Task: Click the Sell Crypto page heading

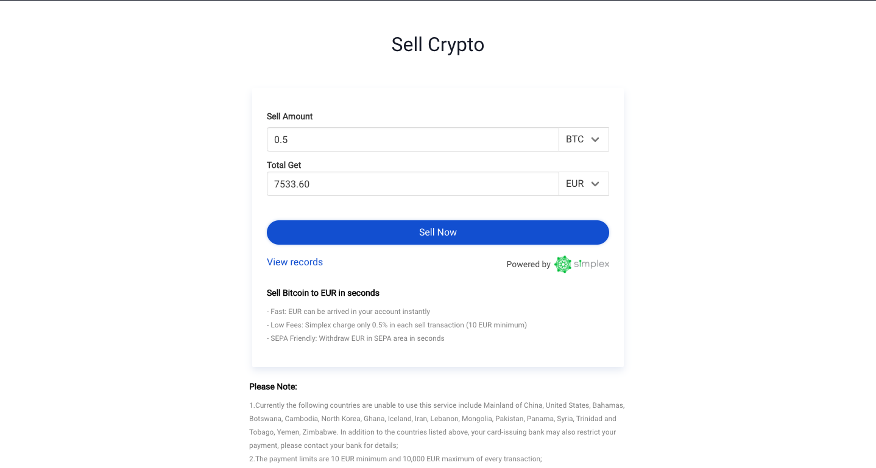Action: [x=438, y=44]
